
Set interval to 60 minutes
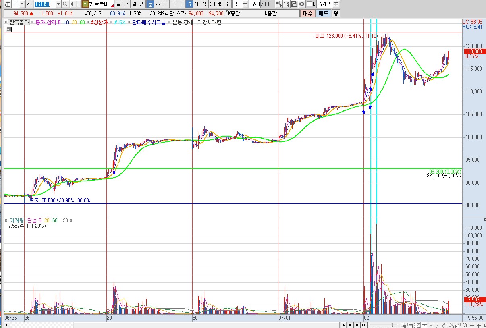pyautogui.click(x=228, y=4)
